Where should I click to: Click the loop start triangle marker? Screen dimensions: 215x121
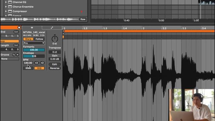pos(64,31)
